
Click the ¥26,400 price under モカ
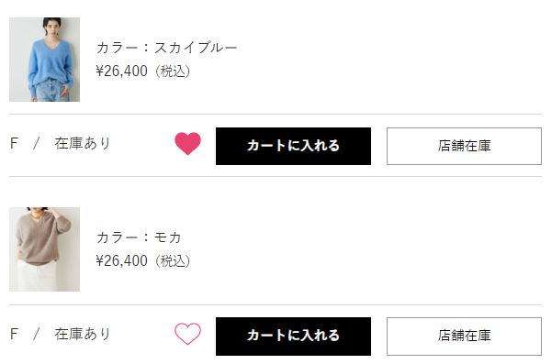point(122,260)
